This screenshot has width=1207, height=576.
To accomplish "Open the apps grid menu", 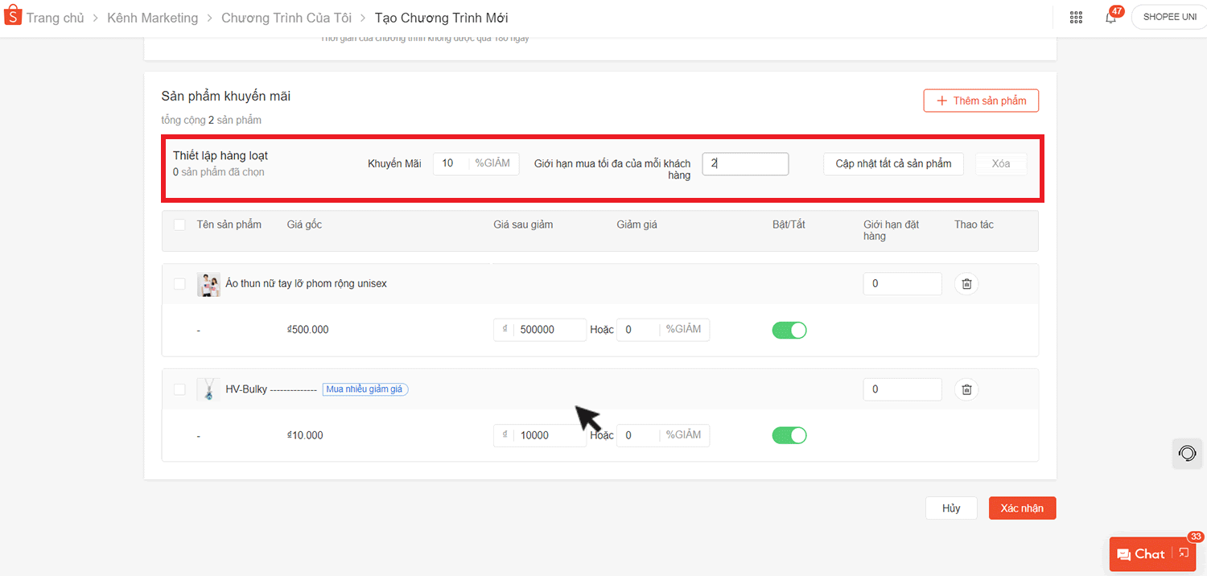I will point(1076,18).
